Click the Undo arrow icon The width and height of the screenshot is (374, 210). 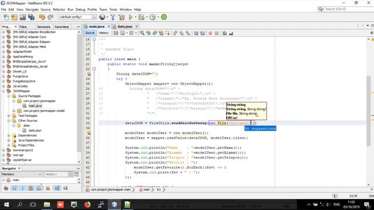tap(42, 17)
